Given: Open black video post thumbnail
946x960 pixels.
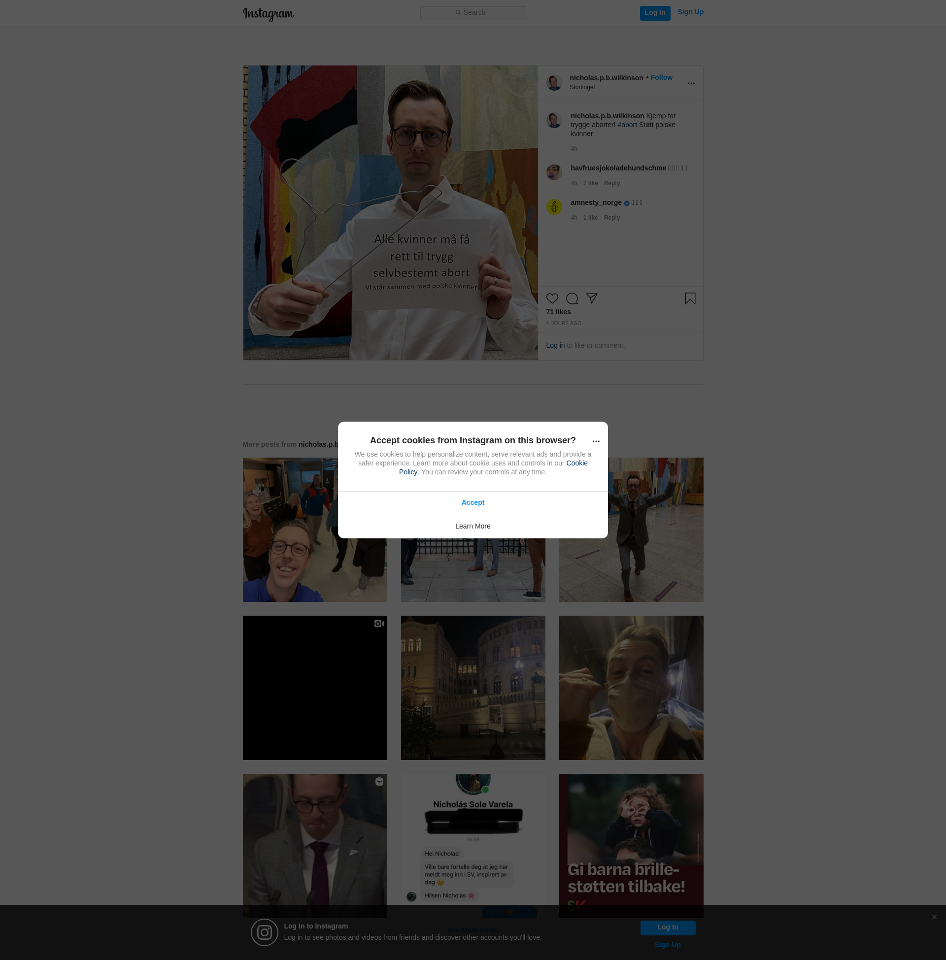Looking at the screenshot, I should pos(314,687).
